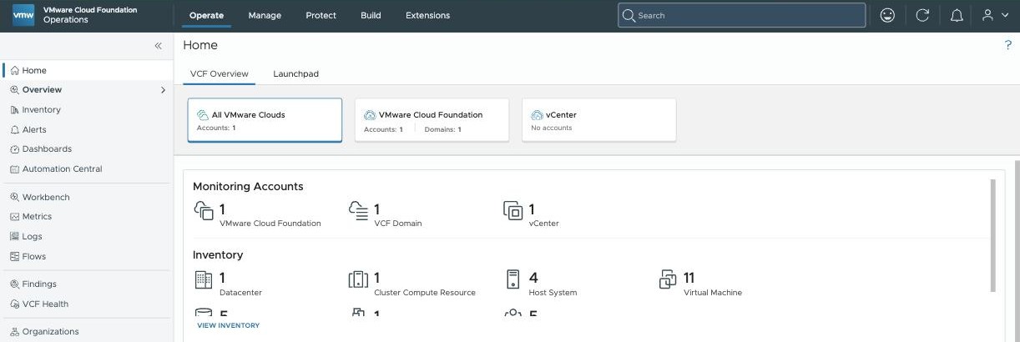Screen dimensions: 1020x342
Task: Open Inventory label in the sidebar
Action: coord(41,110)
